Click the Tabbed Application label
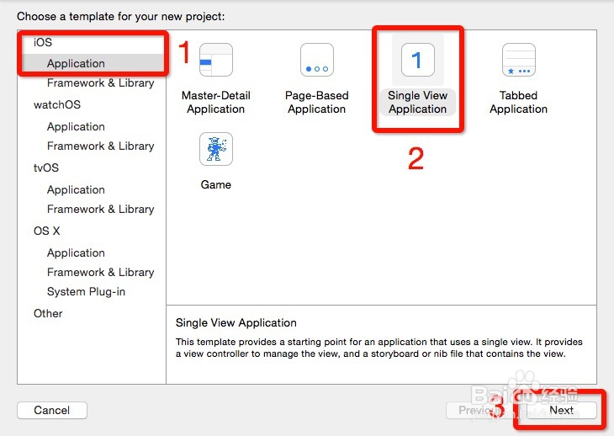The height and width of the screenshot is (436, 614). click(518, 102)
